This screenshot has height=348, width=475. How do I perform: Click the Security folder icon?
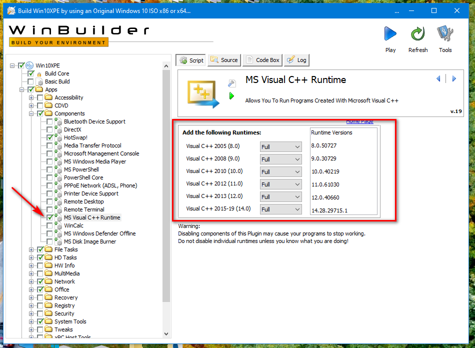48,313
